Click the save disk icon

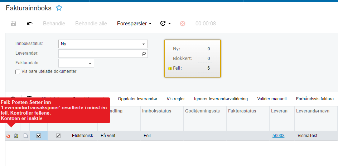[x=13, y=24]
